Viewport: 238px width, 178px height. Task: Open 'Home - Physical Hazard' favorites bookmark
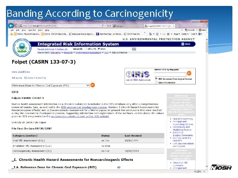pyautogui.click(x=27, y=34)
